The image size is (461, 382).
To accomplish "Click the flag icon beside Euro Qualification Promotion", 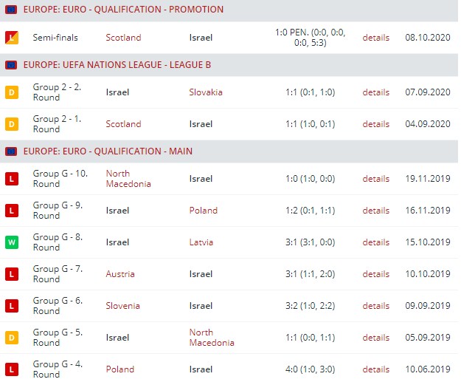I will [11, 10].
